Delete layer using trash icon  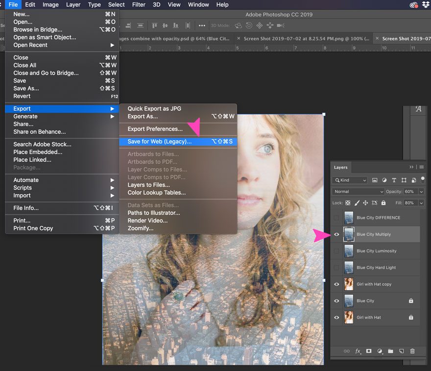point(412,351)
